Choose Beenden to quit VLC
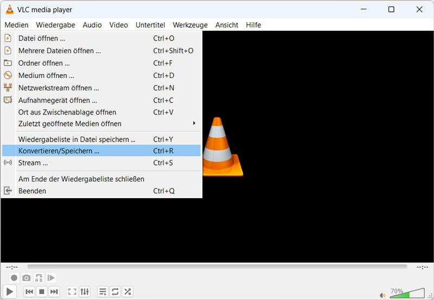This screenshot has height=300, width=434. pyautogui.click(x=101, y=191)
